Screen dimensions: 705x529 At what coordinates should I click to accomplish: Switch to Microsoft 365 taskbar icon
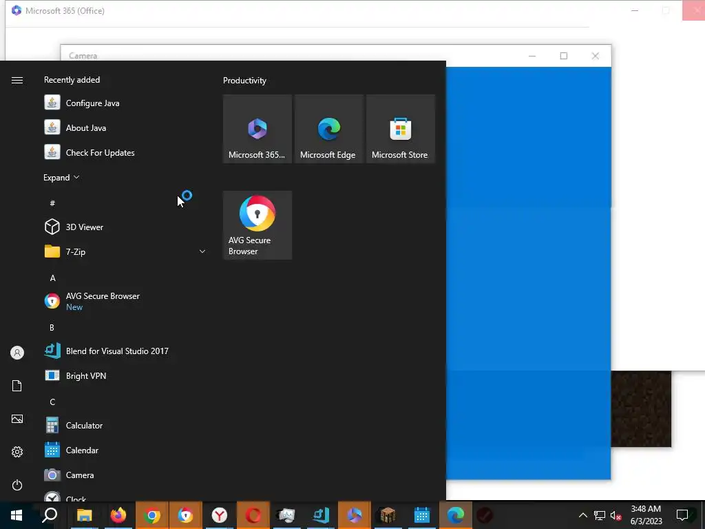355,515
